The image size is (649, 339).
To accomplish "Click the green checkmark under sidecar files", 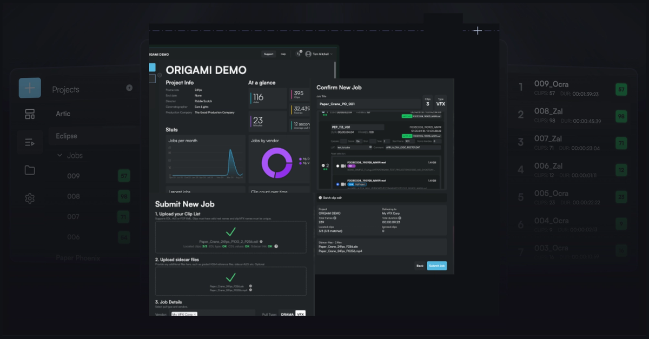I will pos(230,277).
